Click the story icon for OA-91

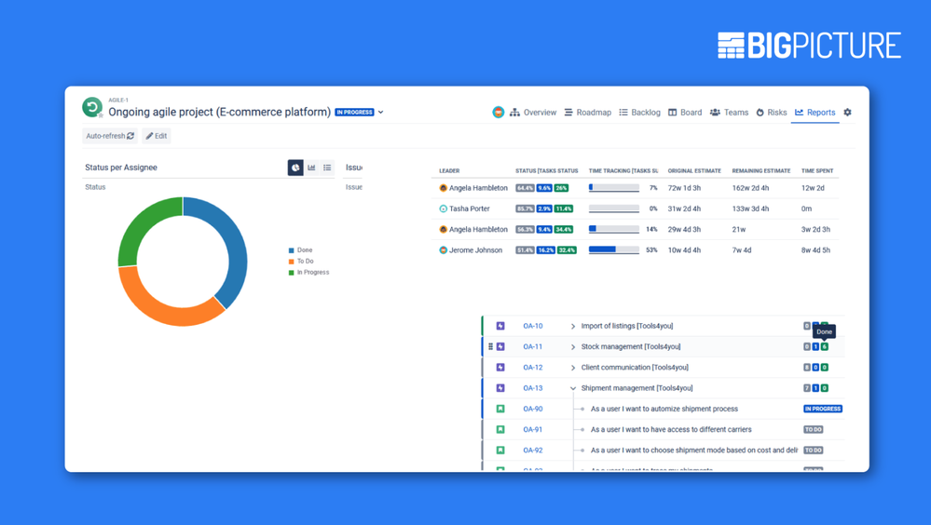click(500, 429)
